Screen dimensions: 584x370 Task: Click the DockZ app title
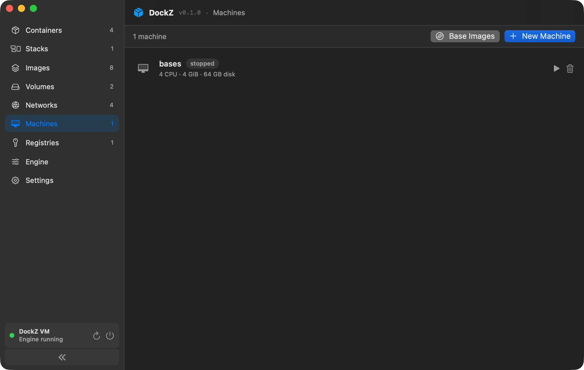[161, 13]
